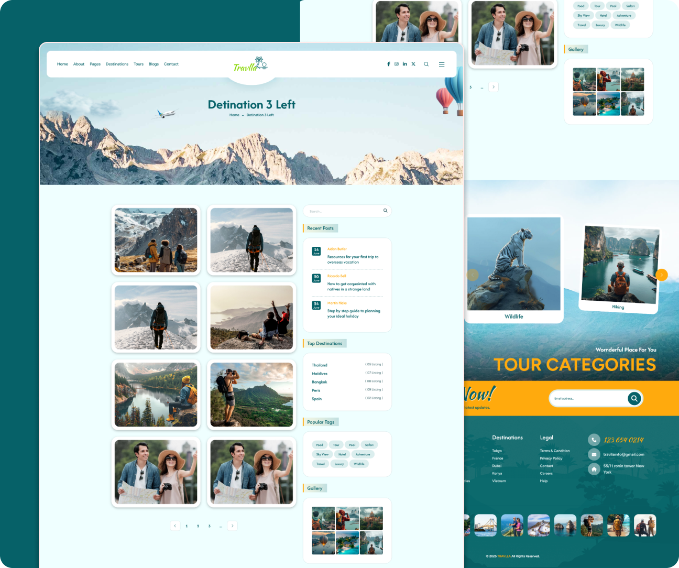Screen dimensions: 679x568
Task: Go to previous page in pagination
Action: click(x=175, y=526)
